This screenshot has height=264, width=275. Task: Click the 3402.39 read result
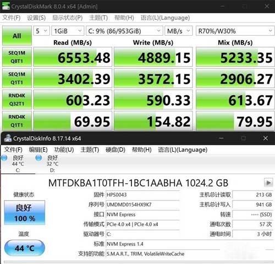click(x=73, y=78)
